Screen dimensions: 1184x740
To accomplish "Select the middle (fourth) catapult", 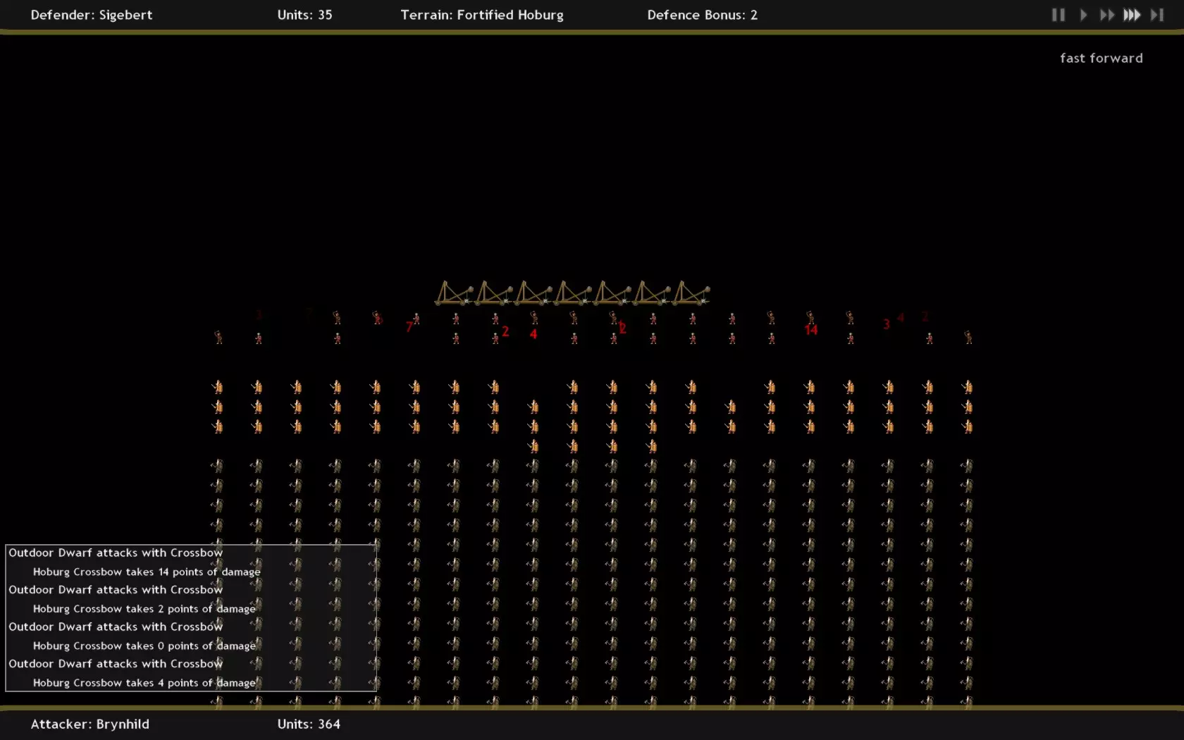I will coord(572,292).
